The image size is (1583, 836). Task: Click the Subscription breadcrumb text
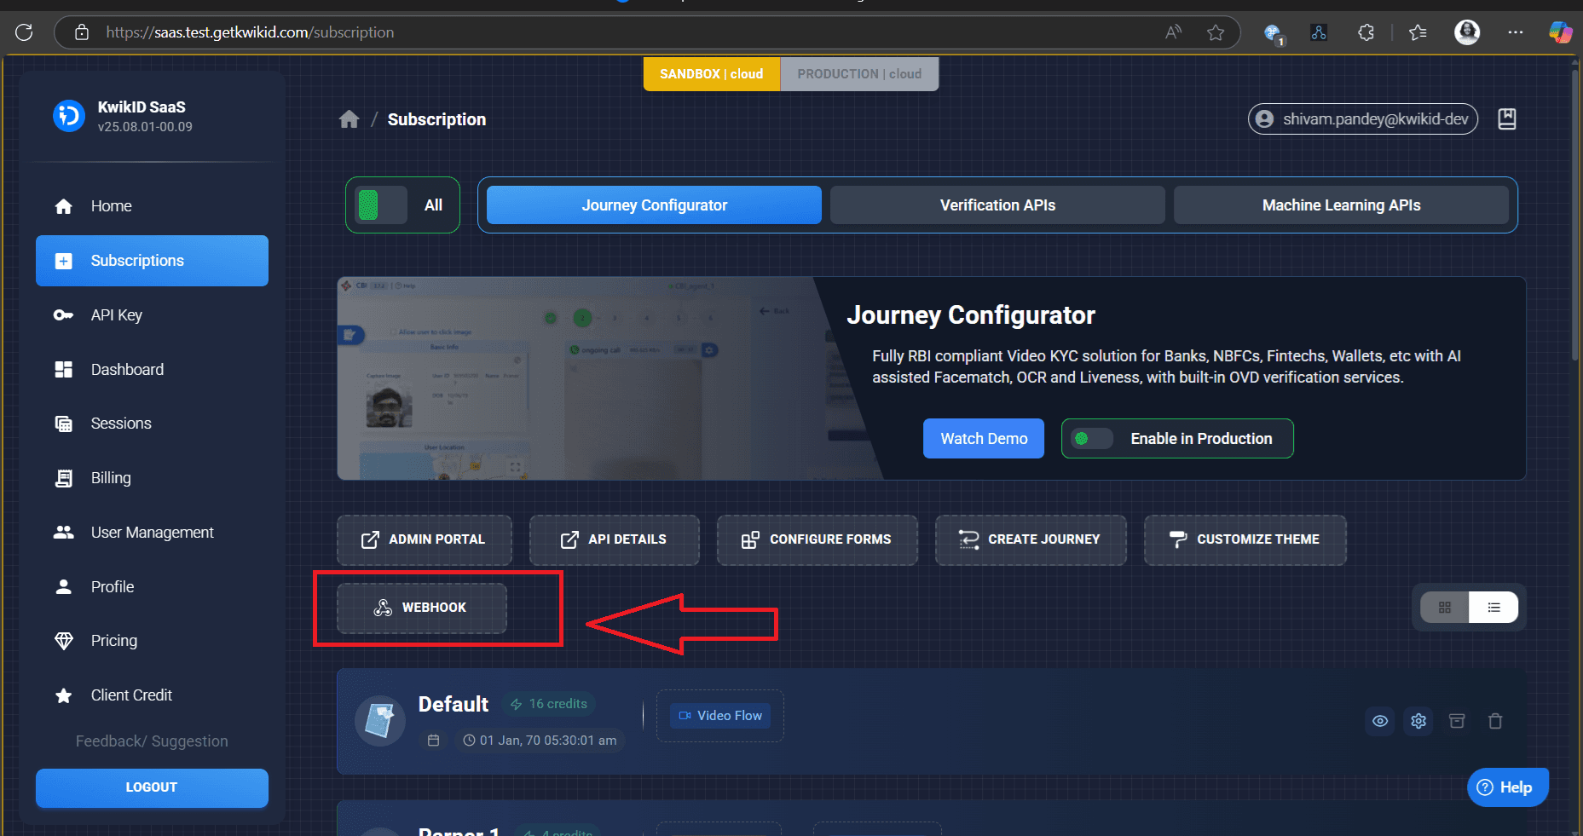436,119
